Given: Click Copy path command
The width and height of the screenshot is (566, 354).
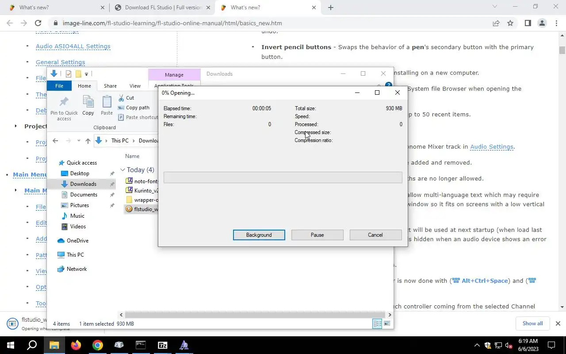Looking at the screenshot, I should point(134,108).
